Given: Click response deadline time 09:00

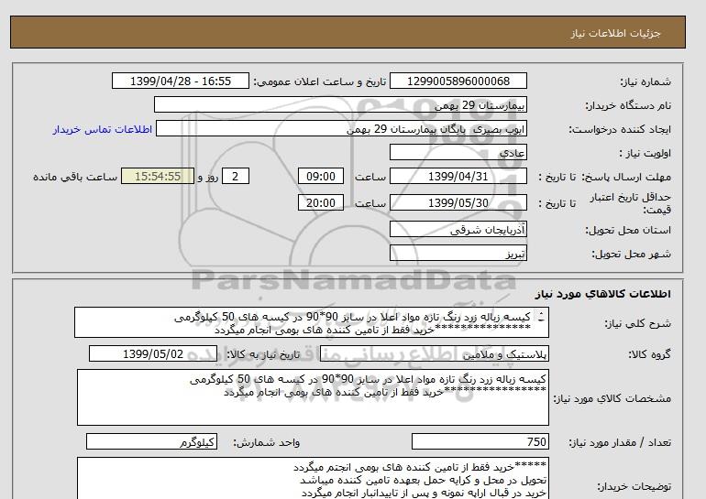Looking at the screenshot, I should pyautogui.click(x=321, y=176).
